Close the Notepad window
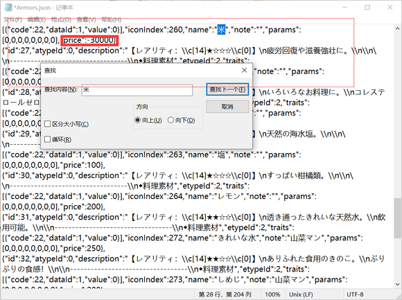This screenshot has width=402, height=300. [390, 8]
